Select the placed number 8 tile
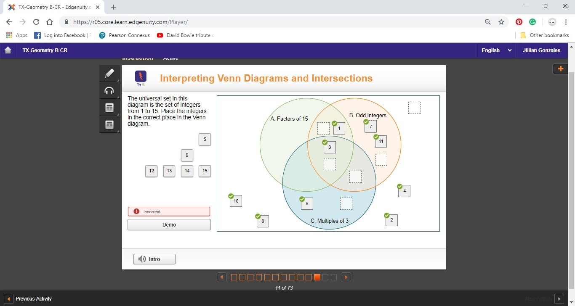This screenshot has height=306, width=575. click(263, 221)
